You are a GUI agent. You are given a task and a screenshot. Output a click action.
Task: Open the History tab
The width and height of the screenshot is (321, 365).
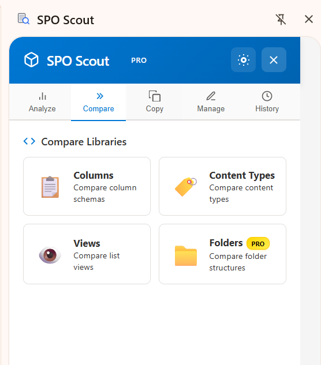pos(267,102)
